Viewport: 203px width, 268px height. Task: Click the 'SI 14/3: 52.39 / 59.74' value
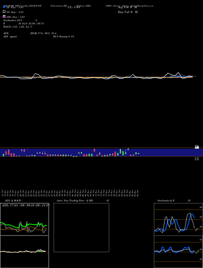click(x=31, y=24)
